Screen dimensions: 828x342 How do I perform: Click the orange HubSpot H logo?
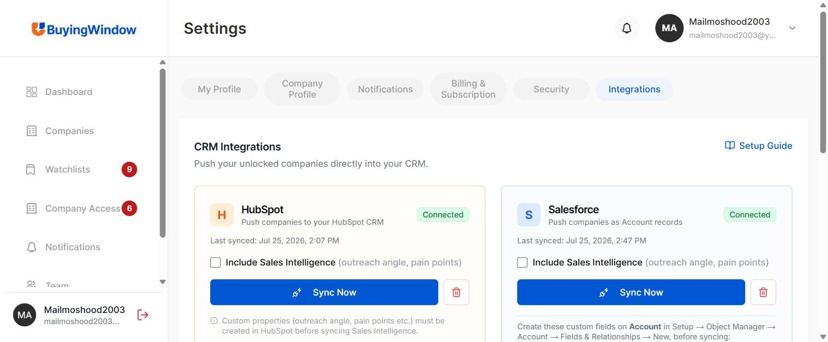coord(222,215)
